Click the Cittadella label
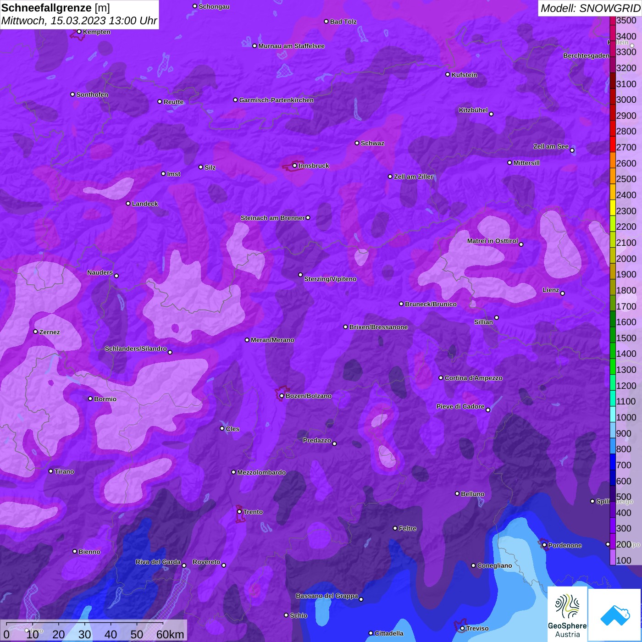This screenshot has width=642, height=642. (389, 633)
